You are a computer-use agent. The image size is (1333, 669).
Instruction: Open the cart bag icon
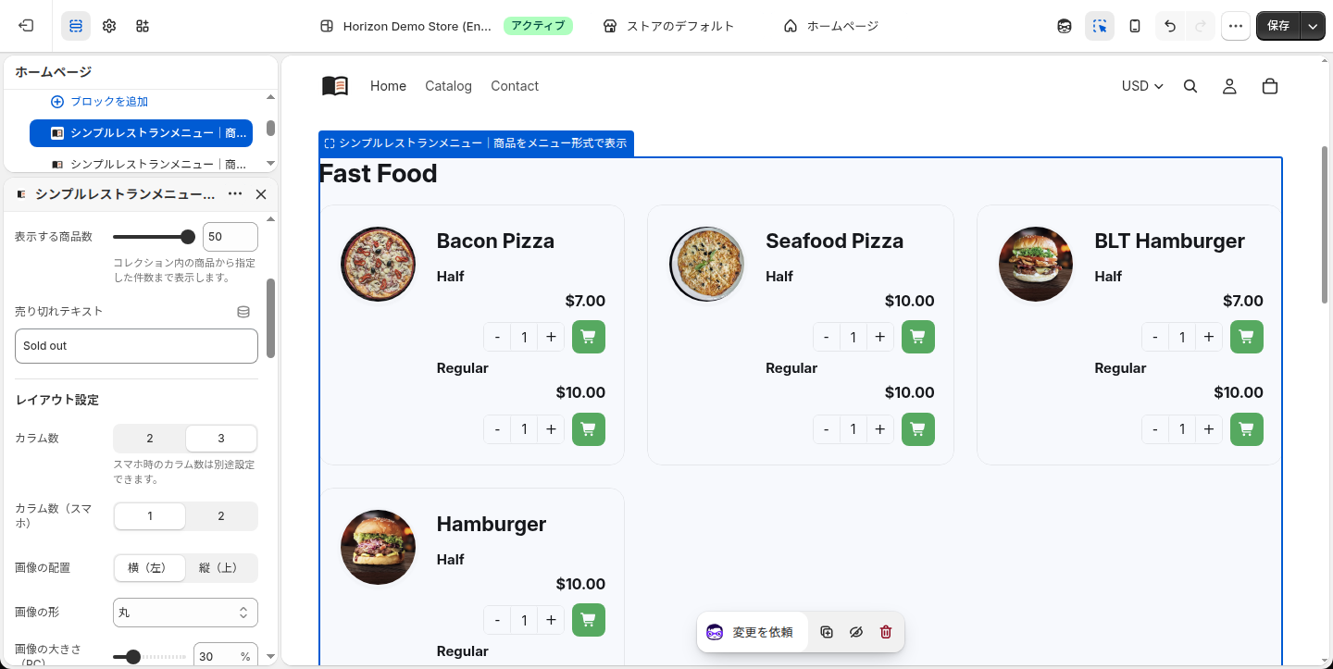coord(1270,86)
